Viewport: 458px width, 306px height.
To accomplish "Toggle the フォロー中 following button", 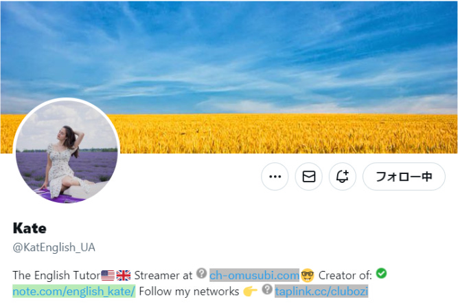I will [x=404, y=177].
